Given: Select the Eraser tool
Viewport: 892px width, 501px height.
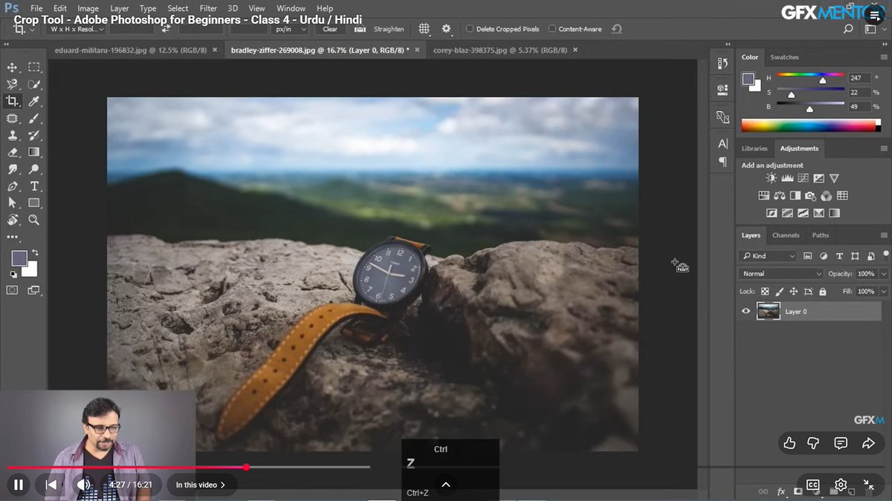Looking at the screenshot, I should point(12,153).
